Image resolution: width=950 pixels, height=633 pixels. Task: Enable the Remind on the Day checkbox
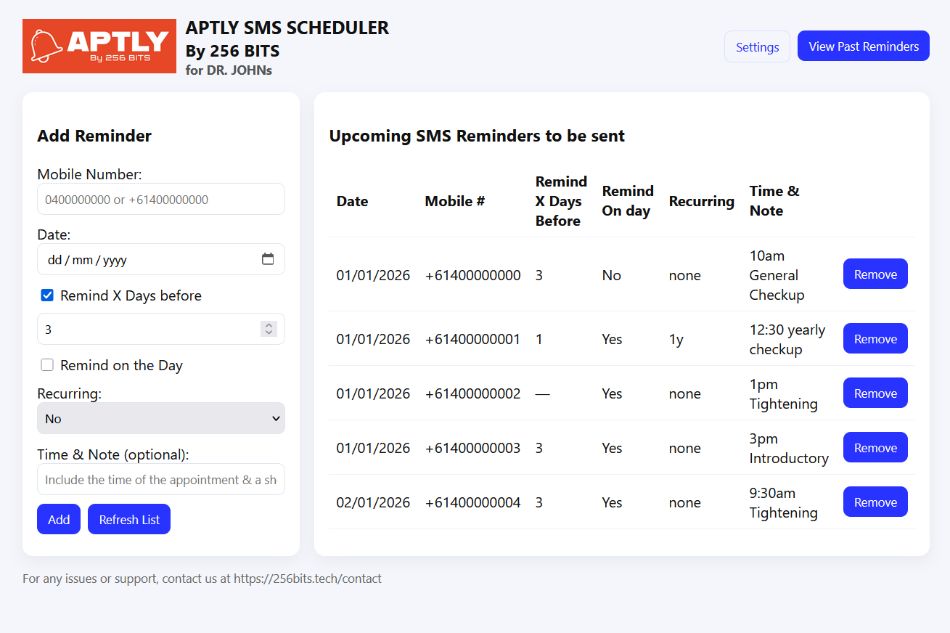[47, 365]
